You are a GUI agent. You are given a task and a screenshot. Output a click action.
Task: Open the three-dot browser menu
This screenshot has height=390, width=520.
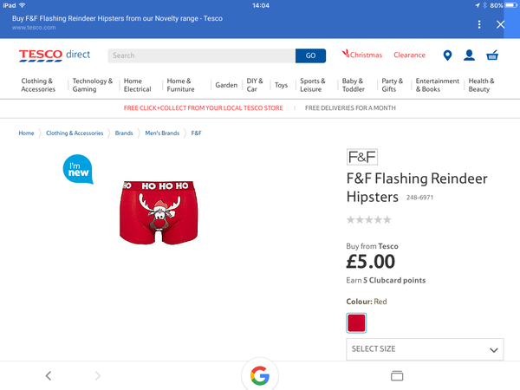click(479, 24)
